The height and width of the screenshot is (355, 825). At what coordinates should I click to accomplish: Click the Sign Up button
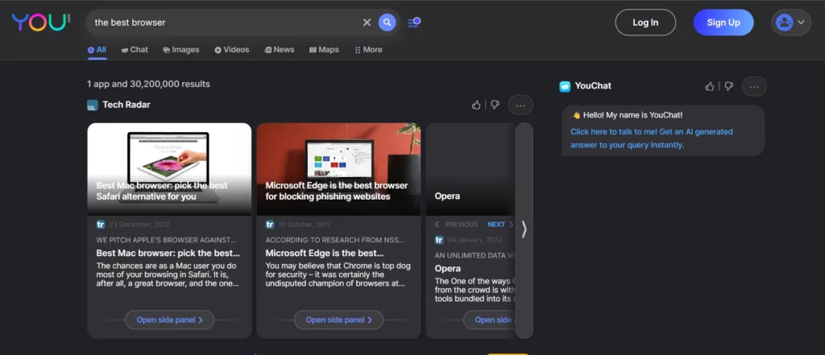[x=723, y=22]
